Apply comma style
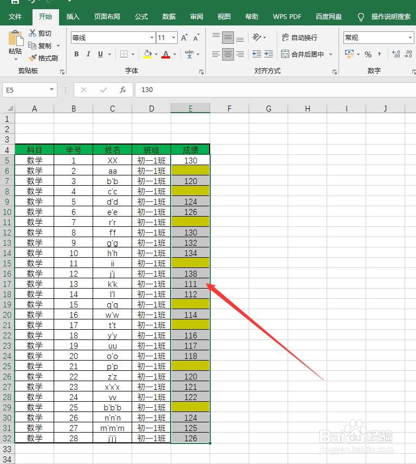The width and height of the screenshot is (416, 464). tap(379, 54)
